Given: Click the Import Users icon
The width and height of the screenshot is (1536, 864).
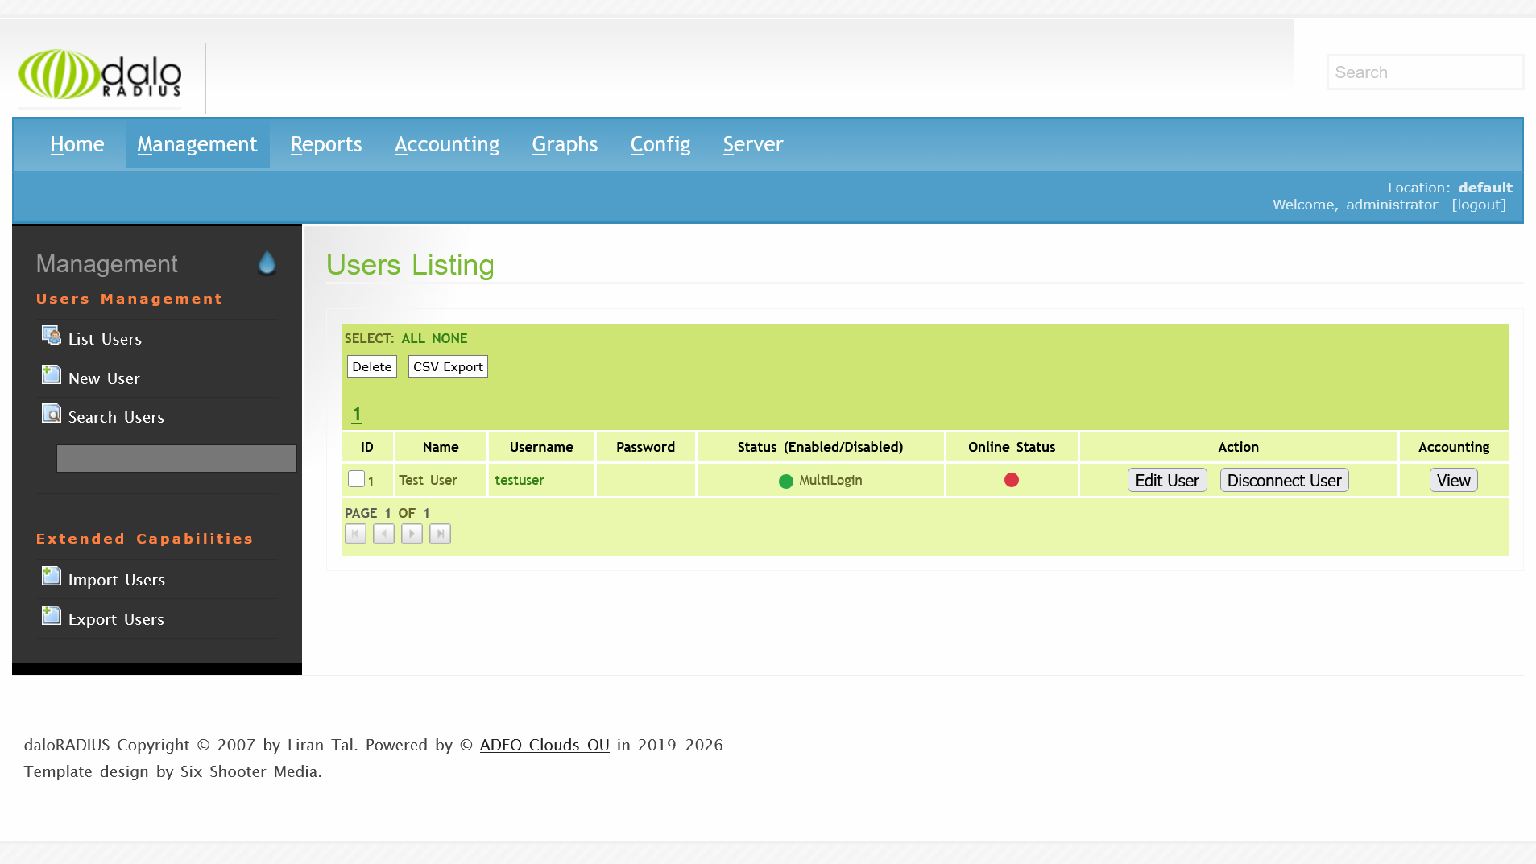Looking at the screenshot, I should click(52, 577).
